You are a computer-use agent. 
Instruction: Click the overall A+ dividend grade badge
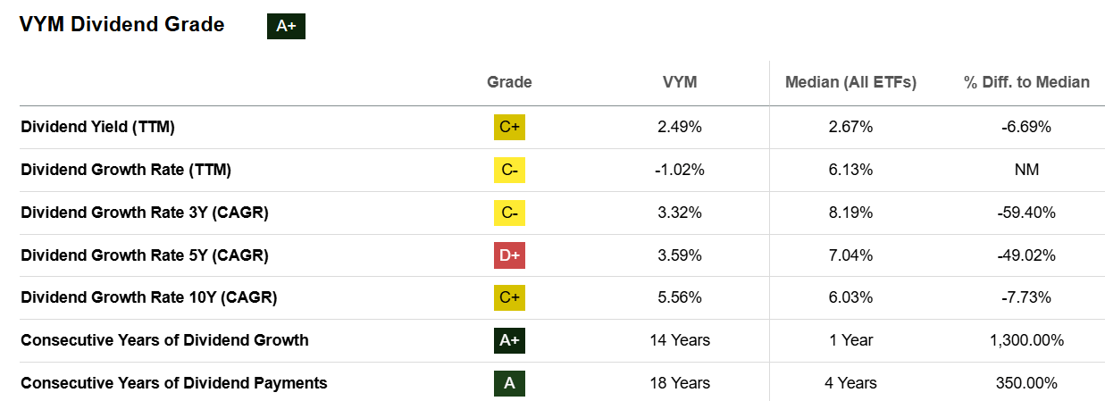(x=286, y=26)
